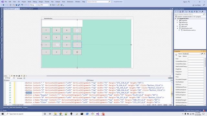Open the designer zoom percentage dropdown
Screen dimensions: 207x116
[7, 76]
